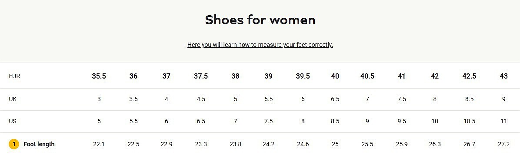
Task: Select EUR size 43 header cell
Action: click(504, 76)
